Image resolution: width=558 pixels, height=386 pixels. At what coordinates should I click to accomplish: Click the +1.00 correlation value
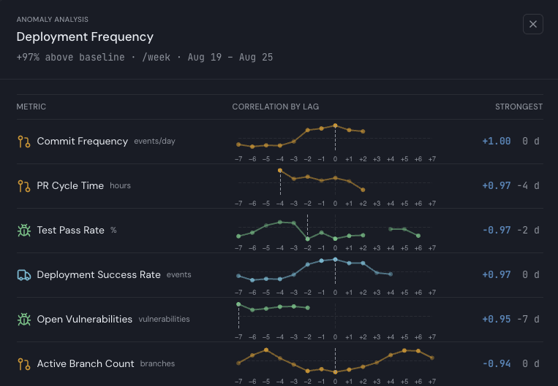pyautogui.click(x=497, y=142)
